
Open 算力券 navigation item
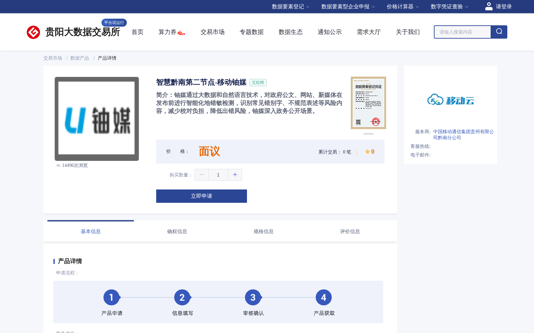[x=168, y=32]
